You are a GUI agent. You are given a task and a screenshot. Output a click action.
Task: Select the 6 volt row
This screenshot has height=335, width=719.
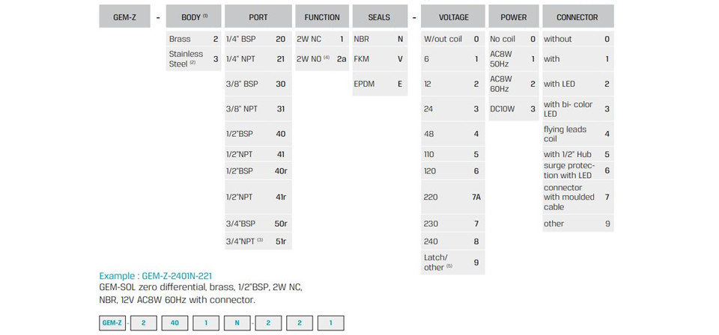click(452, 59)
